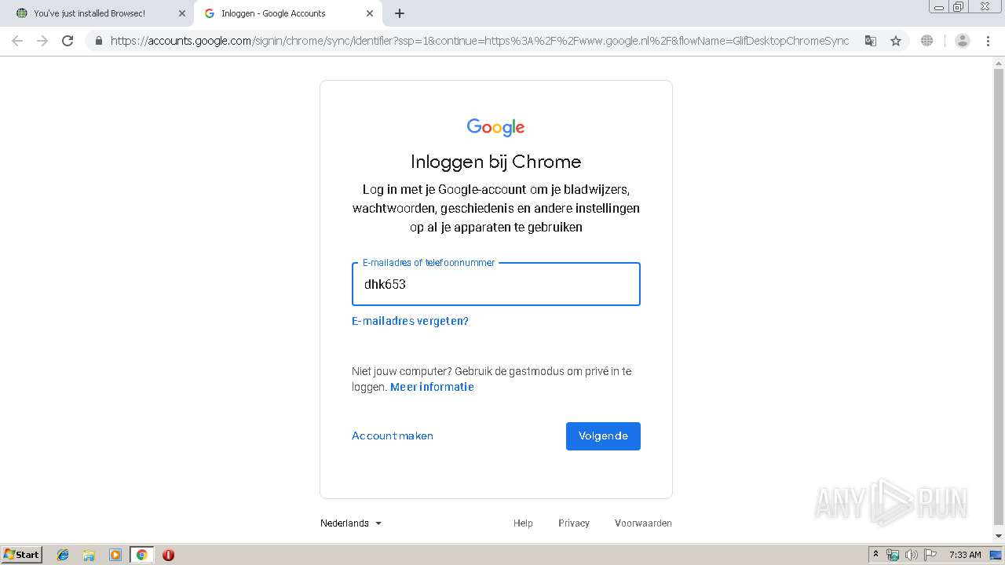Click the E-mailadres of telefoonnummer field

(496, 284)
